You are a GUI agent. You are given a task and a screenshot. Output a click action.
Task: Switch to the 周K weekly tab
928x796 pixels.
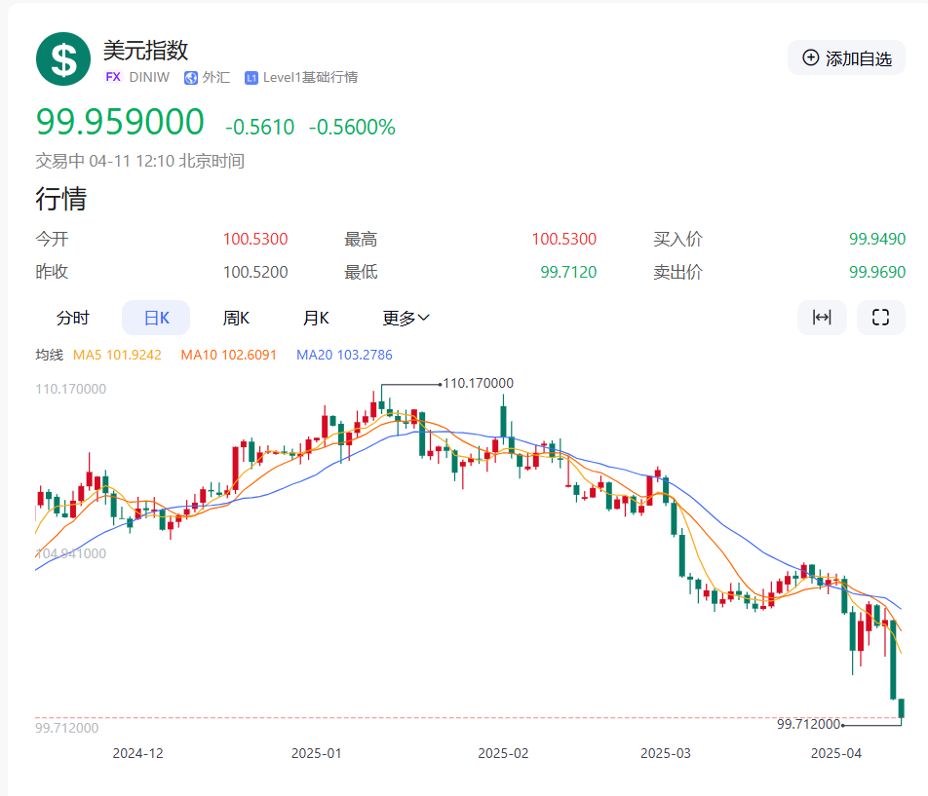click(236, 318)
